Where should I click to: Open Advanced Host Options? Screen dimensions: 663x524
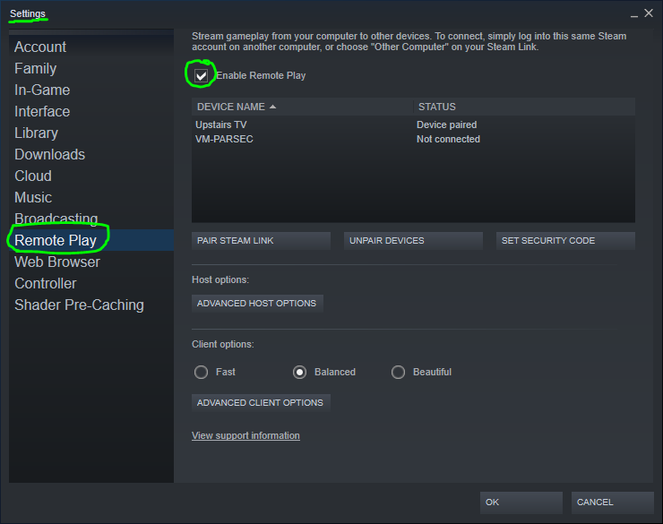coord(257,304)
